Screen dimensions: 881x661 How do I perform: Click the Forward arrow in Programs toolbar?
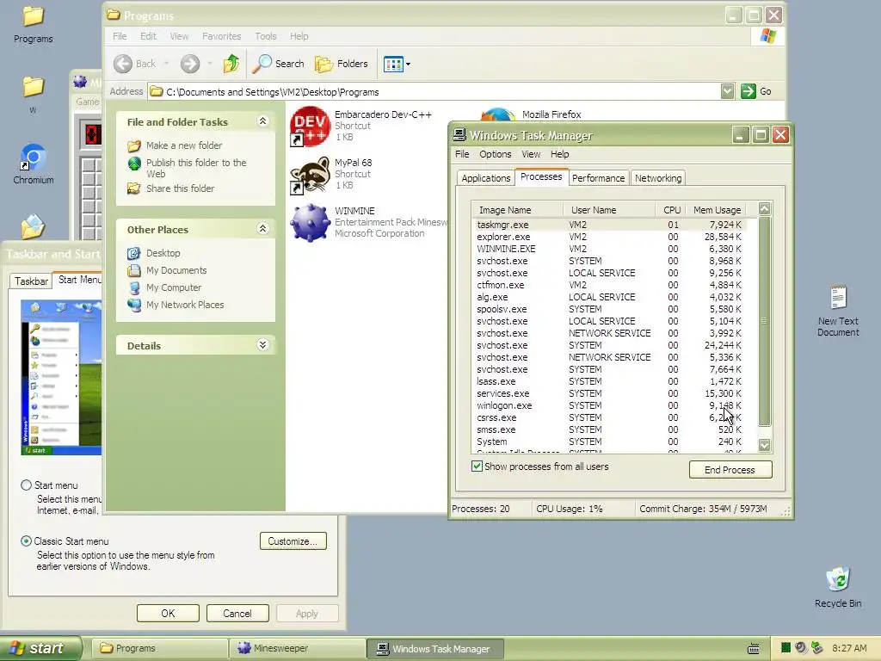[190, 64]
